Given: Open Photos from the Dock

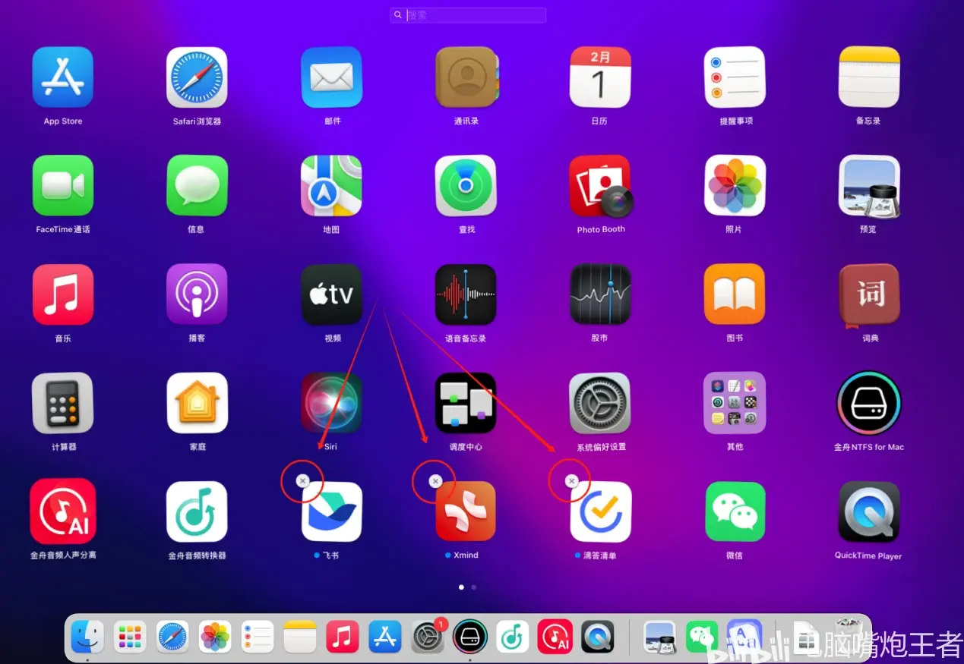Looking at the screenshot, I should 215,636.
